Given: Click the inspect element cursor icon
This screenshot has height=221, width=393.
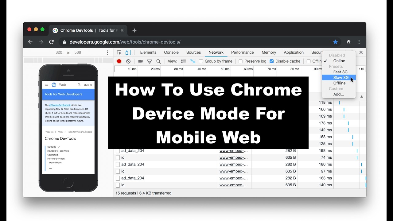Looking at the screenshot, I should coord(119,52).
